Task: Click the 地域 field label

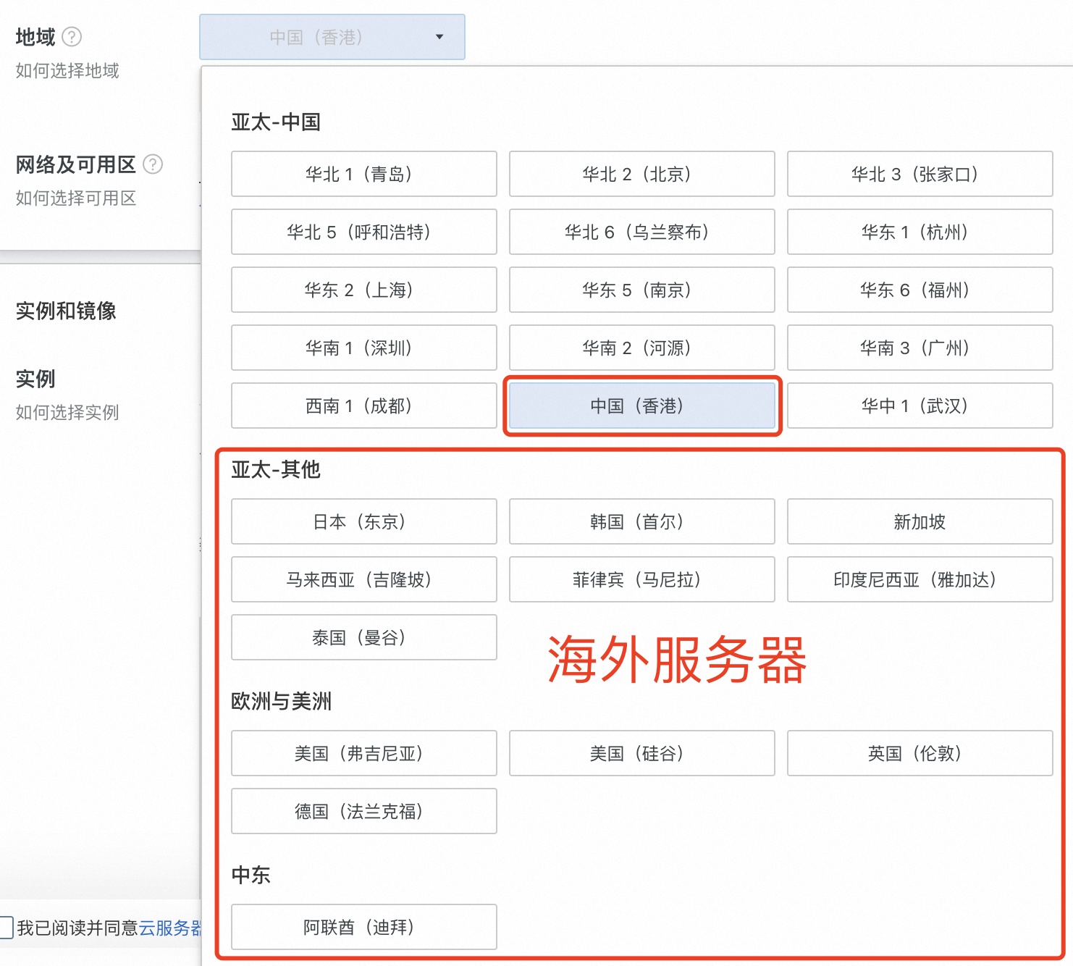Action: 35,36
